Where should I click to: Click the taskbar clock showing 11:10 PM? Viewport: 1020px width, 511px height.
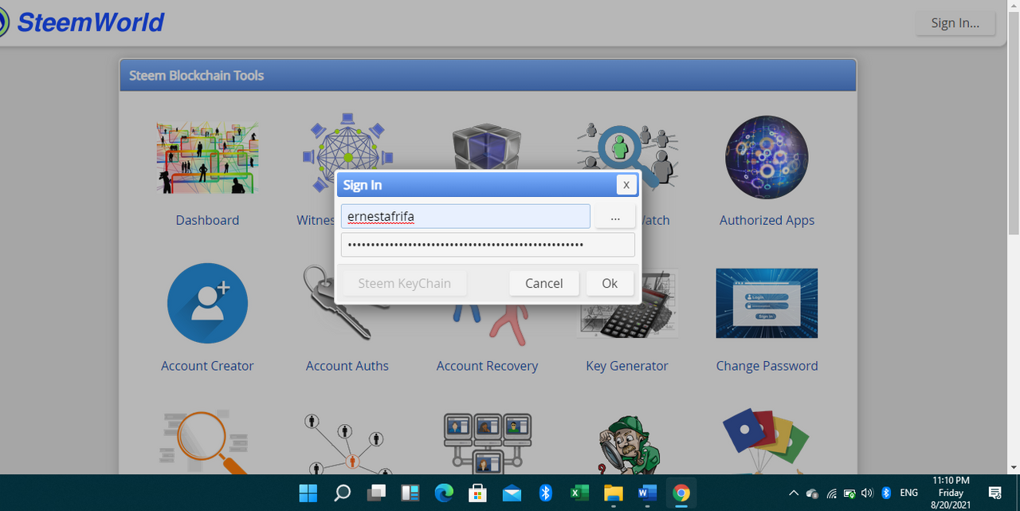pyautogui.click(x=951, y=493)
